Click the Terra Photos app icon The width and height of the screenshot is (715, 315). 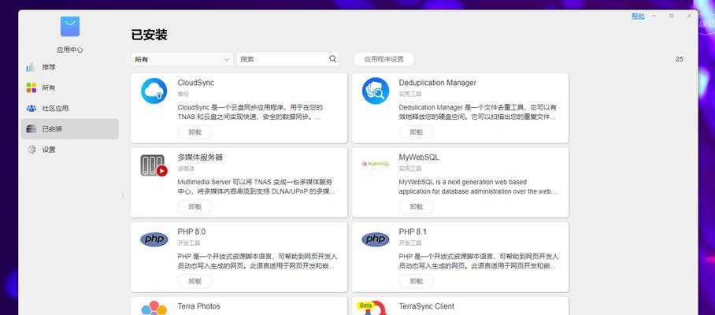154,308
